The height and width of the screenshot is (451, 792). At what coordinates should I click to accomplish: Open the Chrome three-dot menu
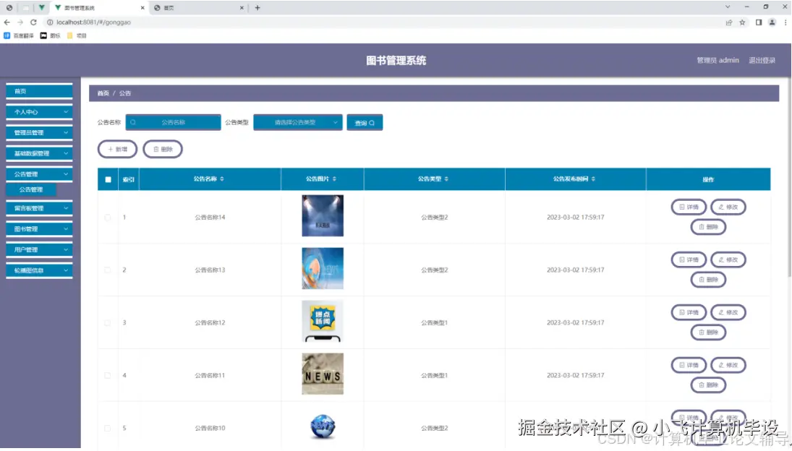(x=785, y=22)
